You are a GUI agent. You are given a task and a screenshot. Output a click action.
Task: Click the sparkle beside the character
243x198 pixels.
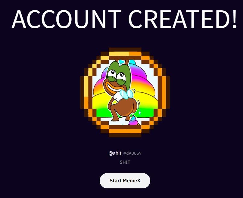(x=140, y=113)
